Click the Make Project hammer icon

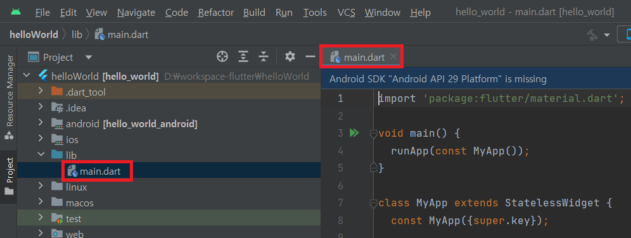(x=592, y=35)
